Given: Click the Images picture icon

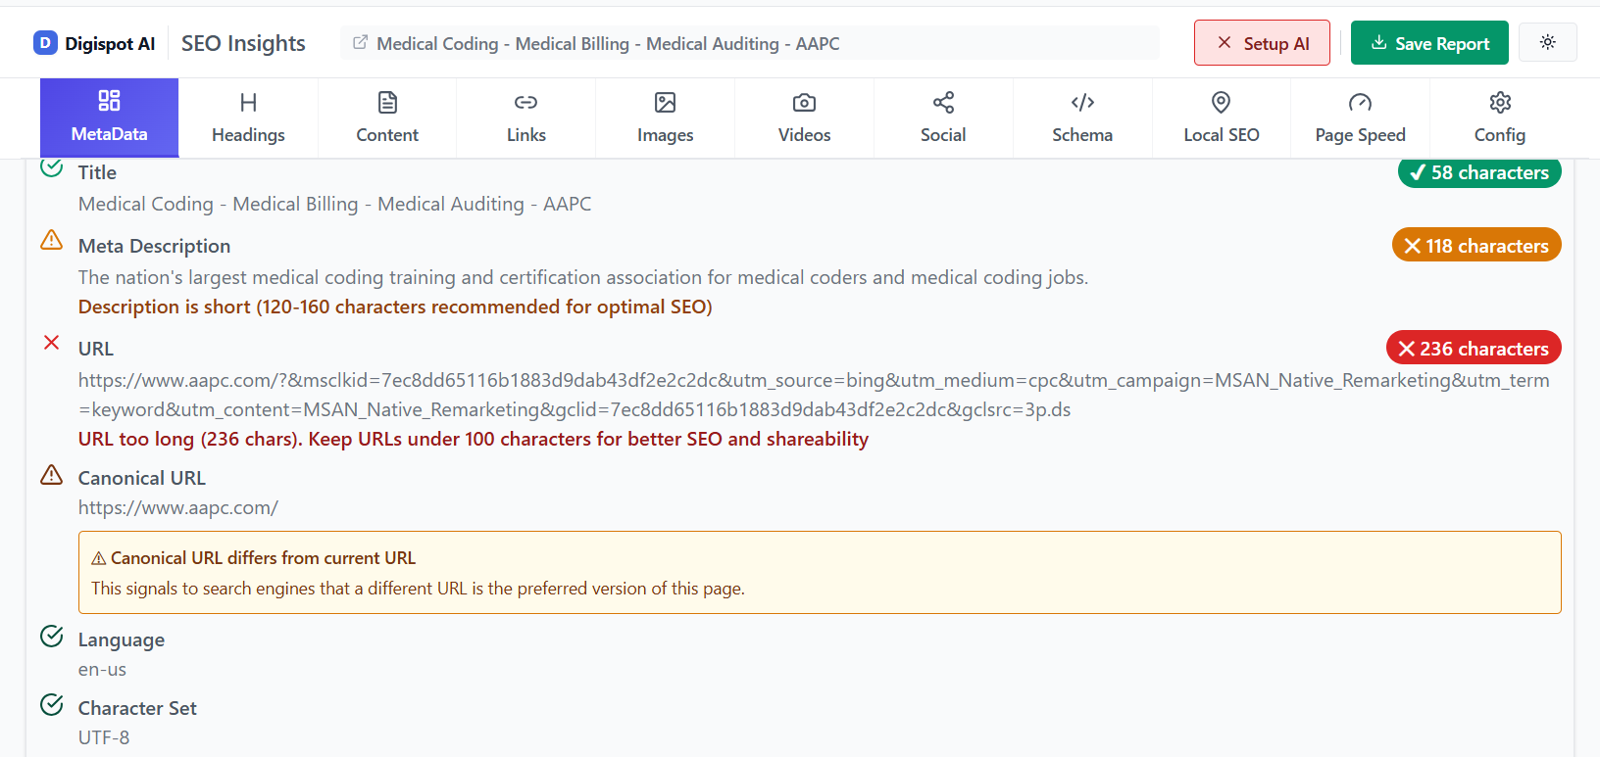Looking at the screenshot, I should [665, 102].
